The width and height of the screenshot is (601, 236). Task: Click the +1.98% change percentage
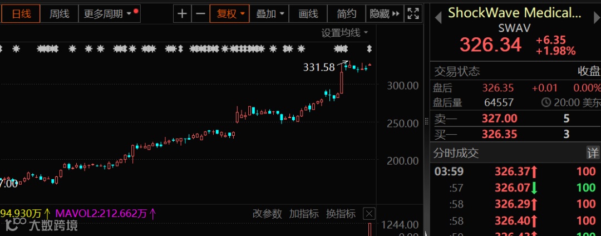click(555, 51)
